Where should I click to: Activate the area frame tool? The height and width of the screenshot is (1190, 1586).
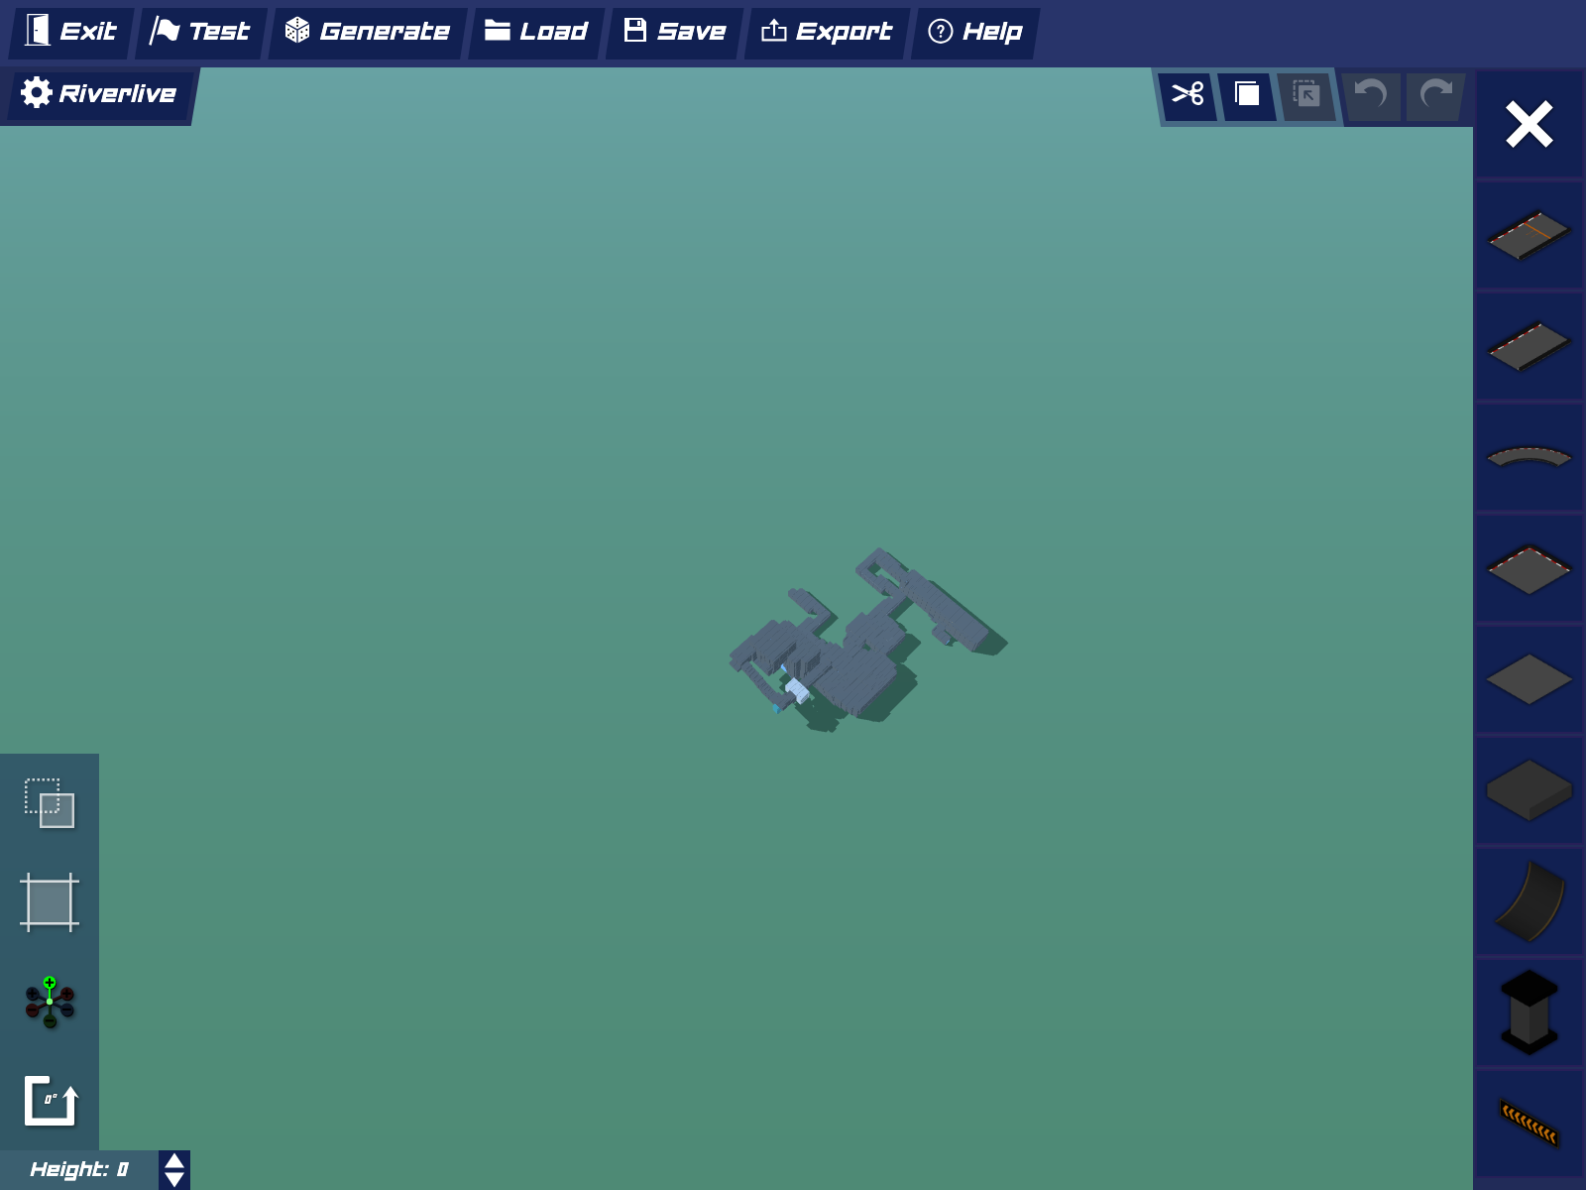coord(50,902)
